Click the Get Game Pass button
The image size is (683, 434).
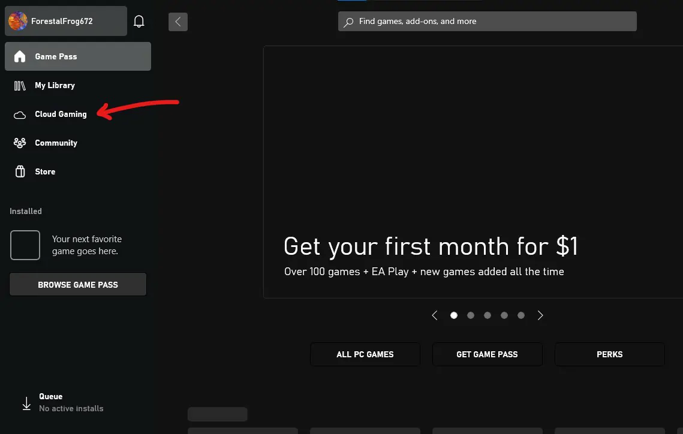pyautogui.click(x=487, y=354)
